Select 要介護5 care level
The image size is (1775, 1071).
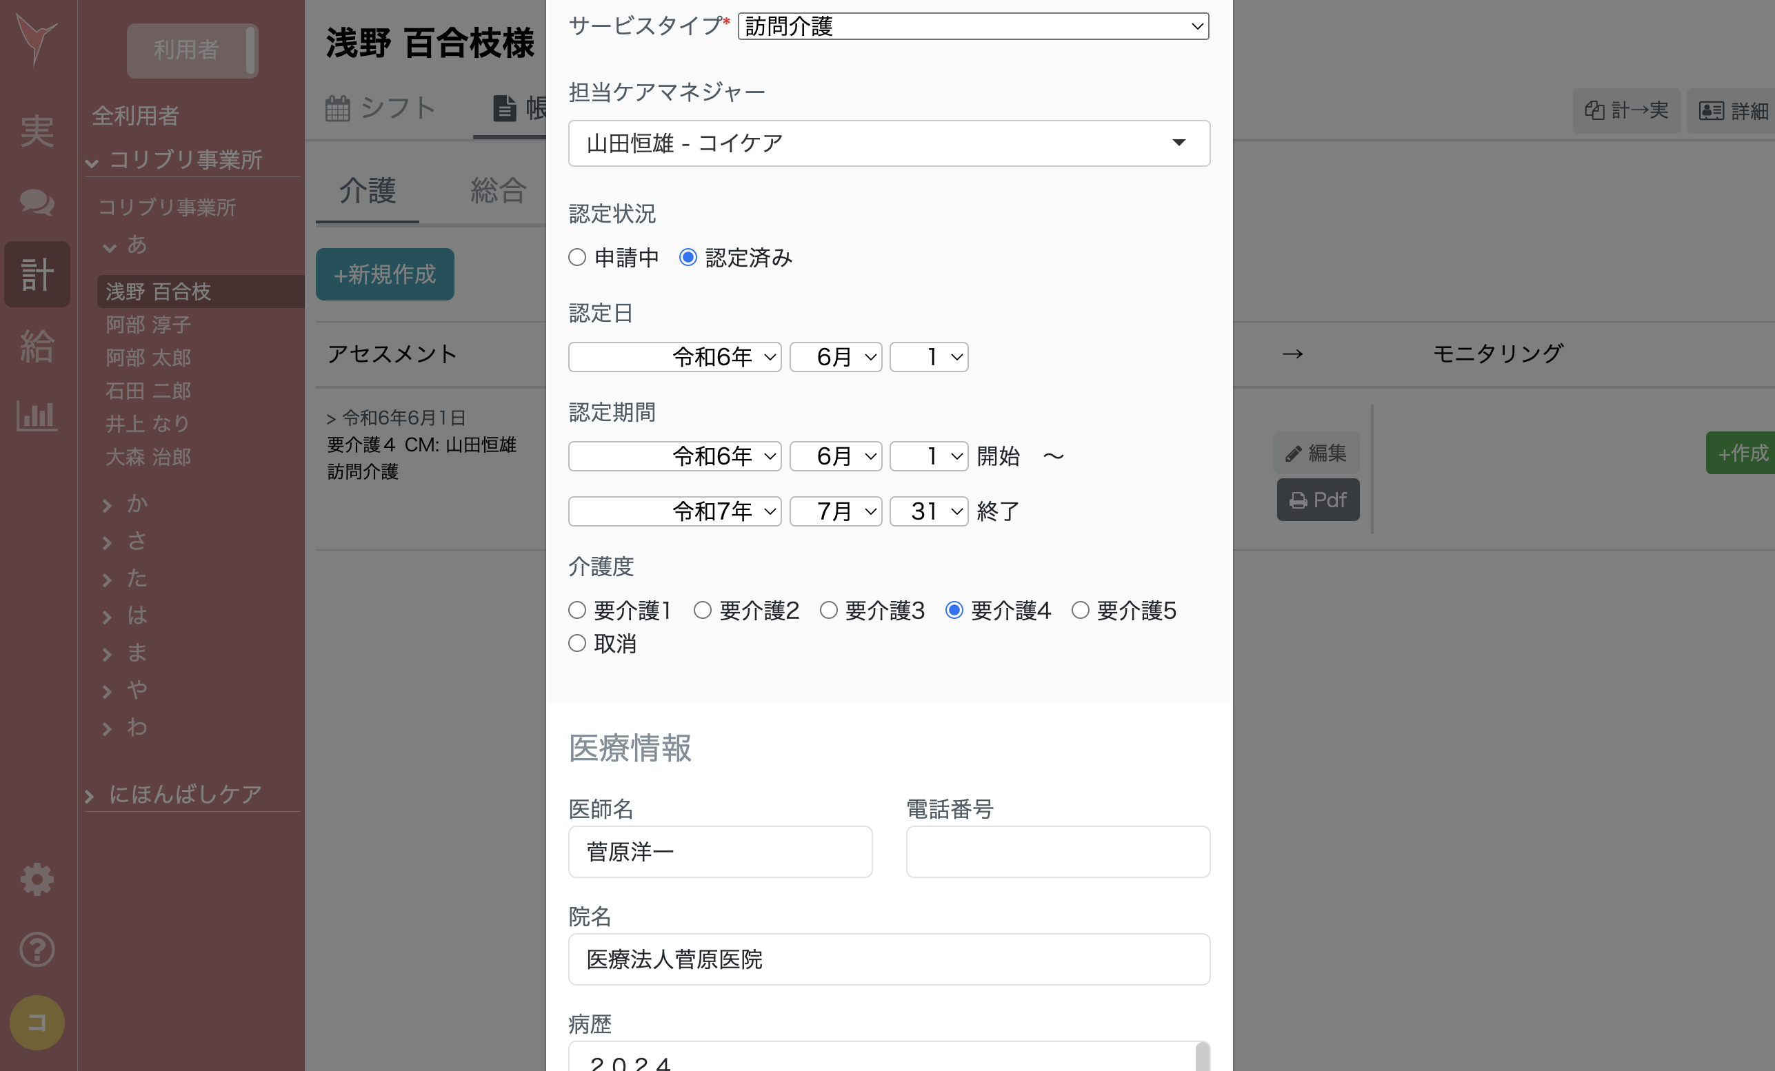pyautogui.click(x=1080, y=610)
